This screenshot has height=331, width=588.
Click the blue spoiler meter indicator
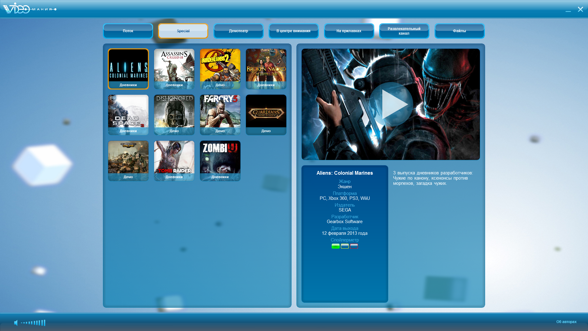345,246
